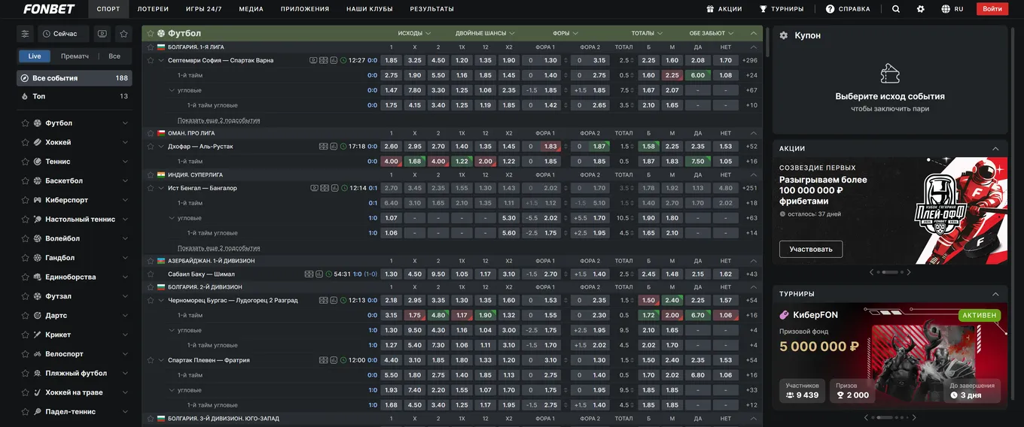Select green 6.00 ДА odds in first-half row
Viewport: 1024px width, 427px height.
pos(698,75)
